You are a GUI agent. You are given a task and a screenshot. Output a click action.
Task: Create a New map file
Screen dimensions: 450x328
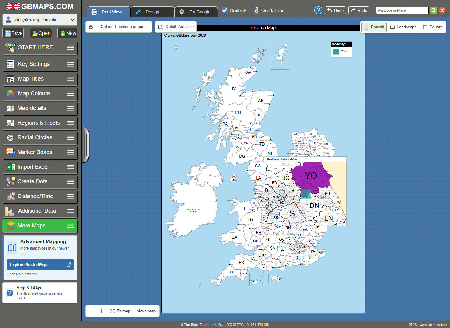[67, 33]
